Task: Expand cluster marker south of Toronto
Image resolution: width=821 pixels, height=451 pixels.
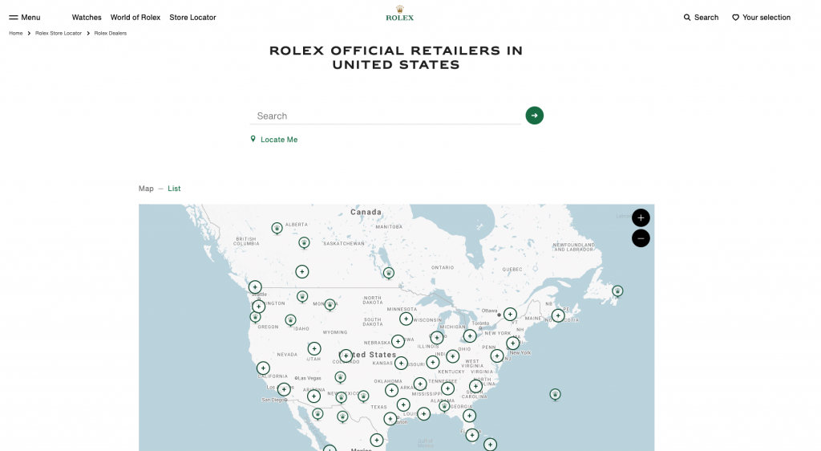Action: tap(470, 335)
